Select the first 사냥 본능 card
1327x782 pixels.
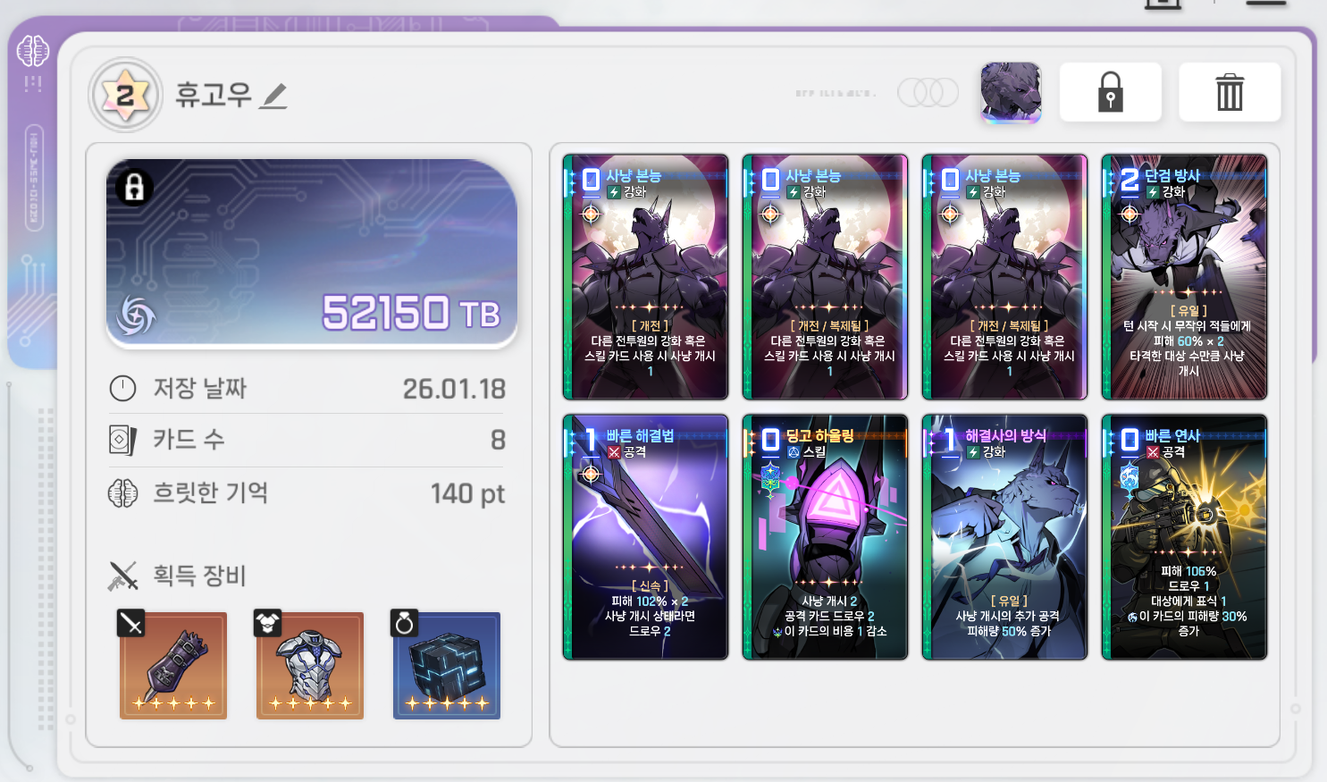tap(645, 277)
